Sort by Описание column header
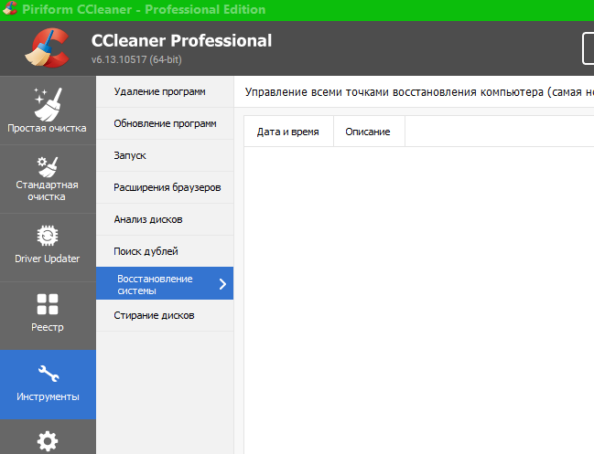Image resolution: width=594 pixels, height=454 pixels. tap(369, 132)
